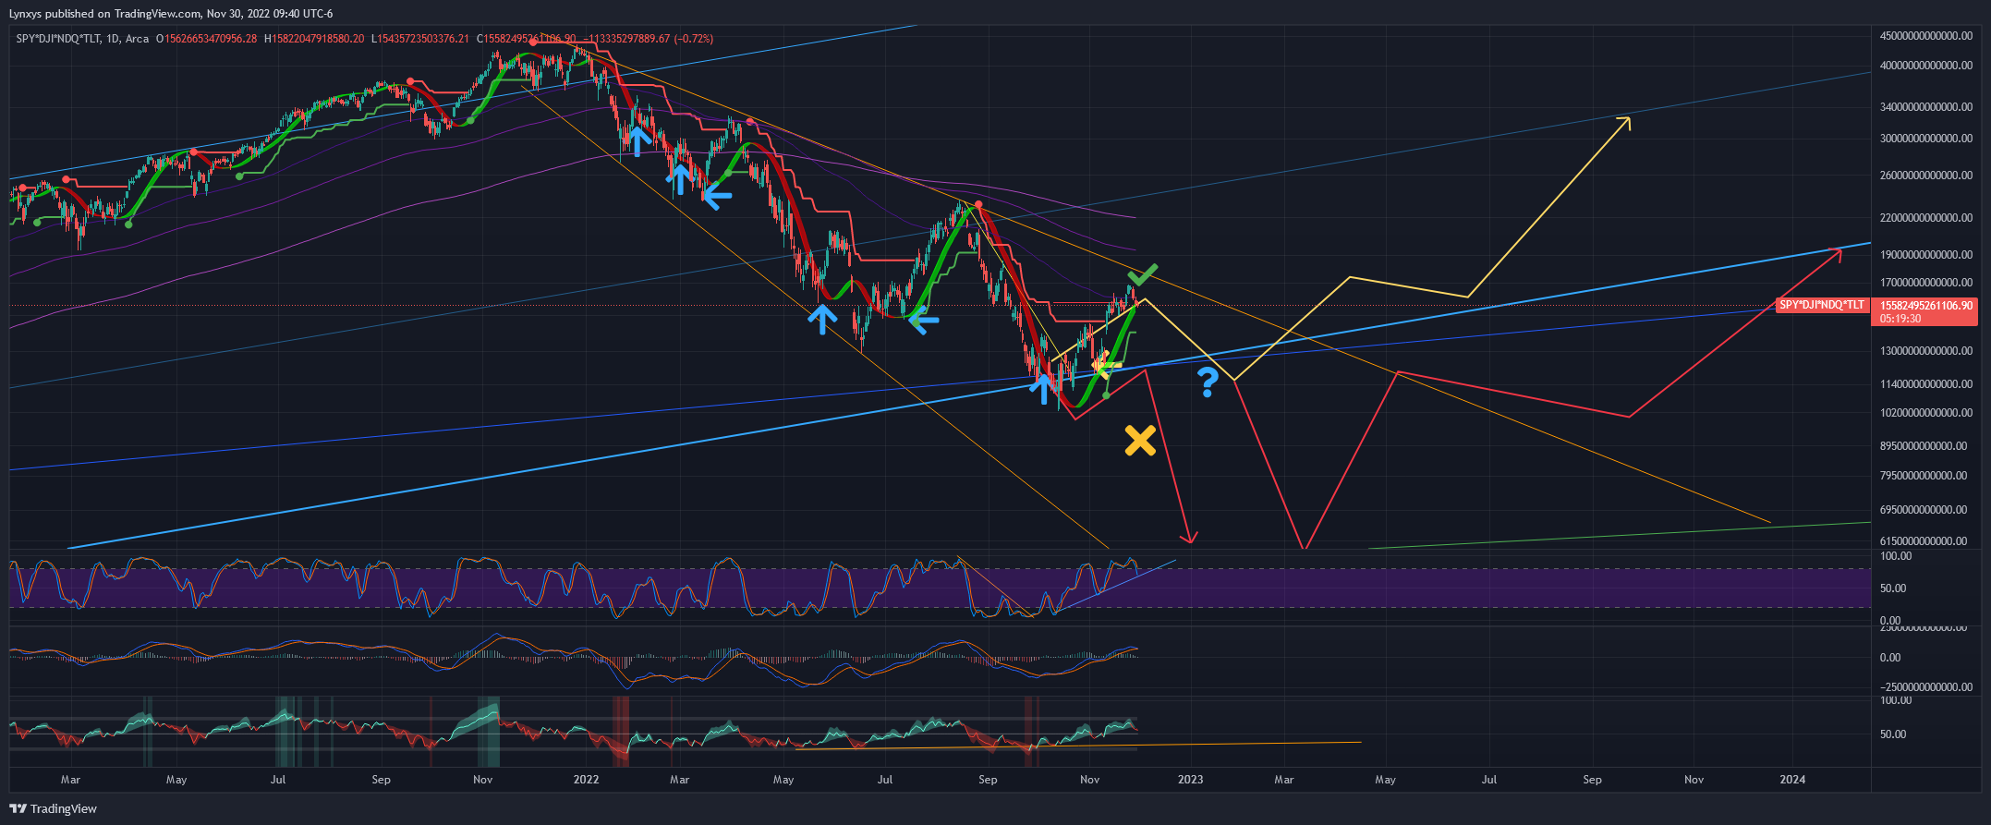Click the Nov label just before 2023

pos(1090,780)
